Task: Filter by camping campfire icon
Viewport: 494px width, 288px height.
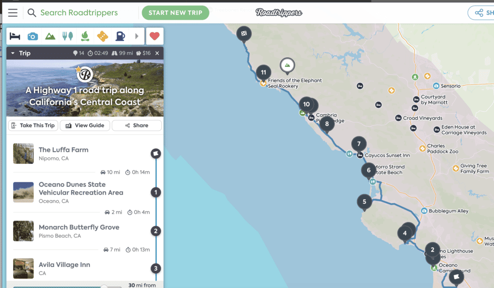Action: coord(85,37)
